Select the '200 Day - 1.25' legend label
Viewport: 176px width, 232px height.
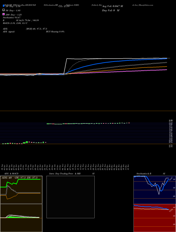(x=13, y=15)
